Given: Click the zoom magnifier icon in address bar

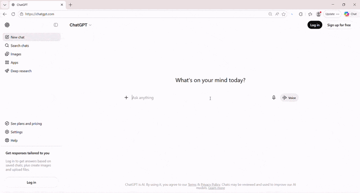Looking at the screenshot, I should pyautogui.click(x=270, y=14).
